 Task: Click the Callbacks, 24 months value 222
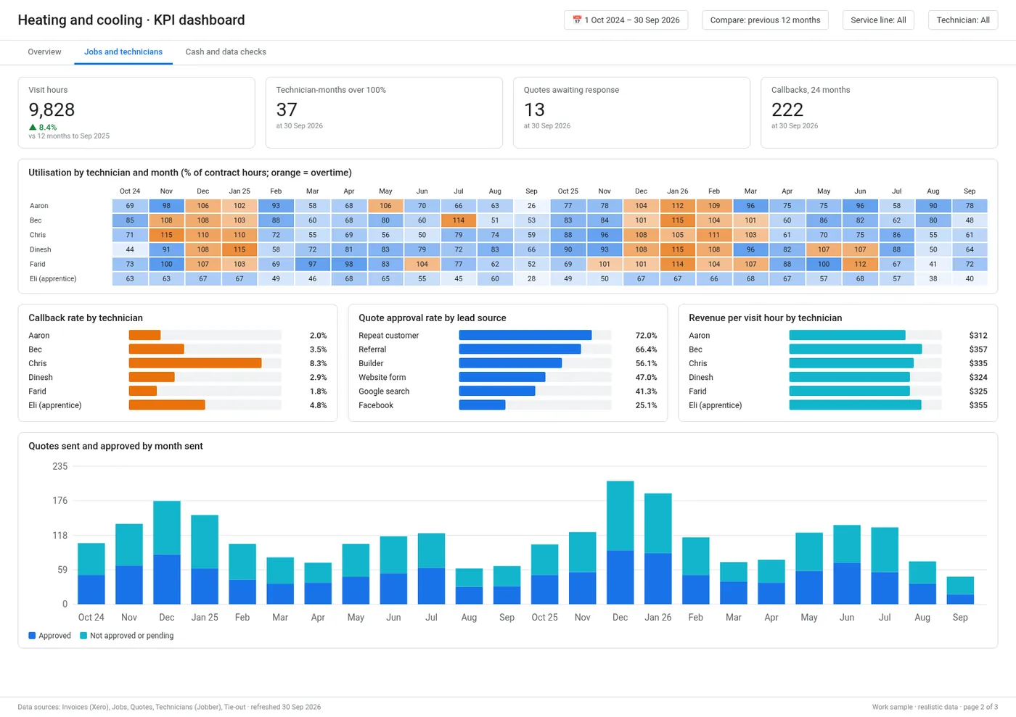[787, 109]
